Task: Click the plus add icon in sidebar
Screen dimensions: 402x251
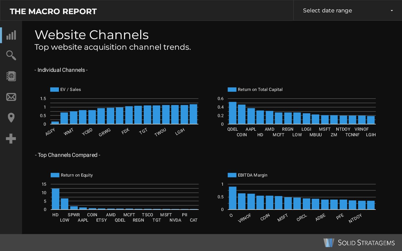Action: [x=11, y=139]
